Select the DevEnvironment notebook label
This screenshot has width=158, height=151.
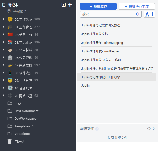(x=26, y=111)
